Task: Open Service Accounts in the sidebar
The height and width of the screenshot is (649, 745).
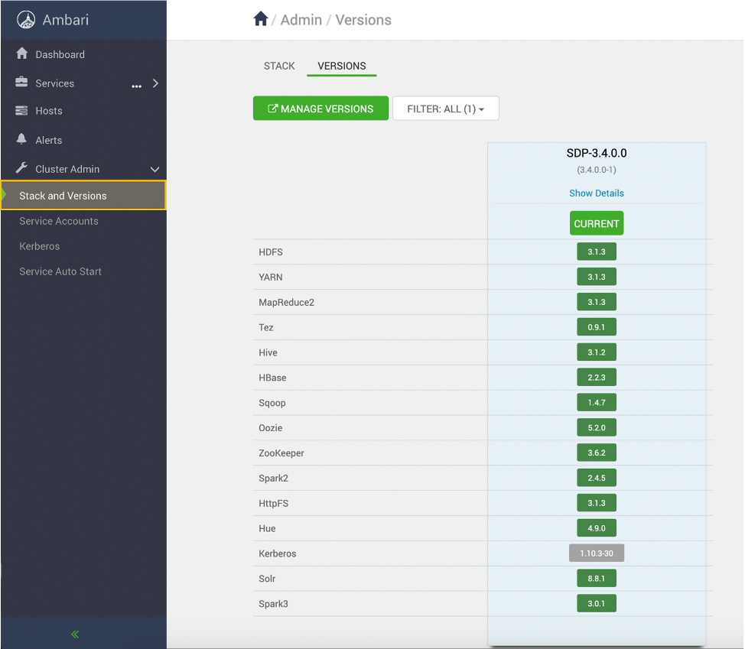Action: (59, 221)
